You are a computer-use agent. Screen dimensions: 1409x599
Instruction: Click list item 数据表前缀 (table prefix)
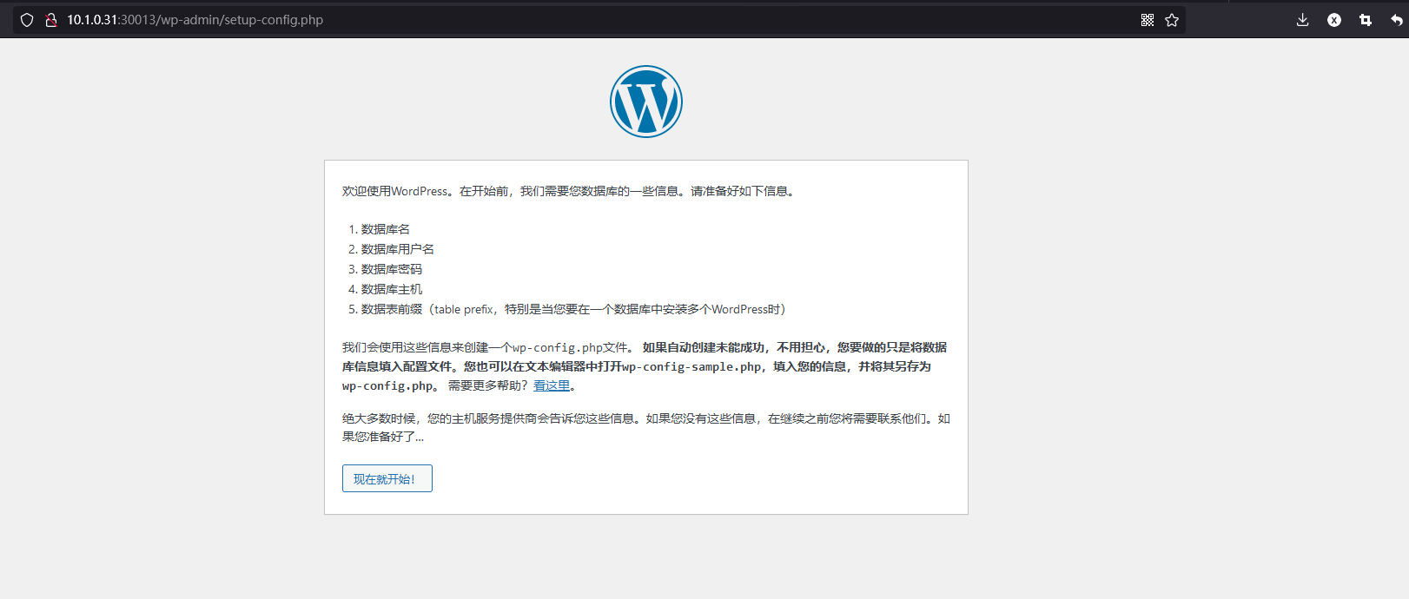pyautogui.click(x=573, y=309)
